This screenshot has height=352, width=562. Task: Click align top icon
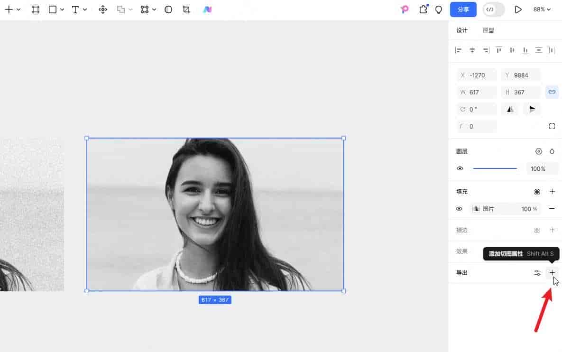pos(498,50)
